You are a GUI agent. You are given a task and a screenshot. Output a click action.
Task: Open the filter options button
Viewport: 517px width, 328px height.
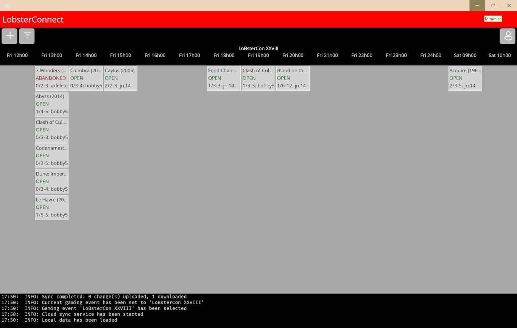(x=27, y=36)
